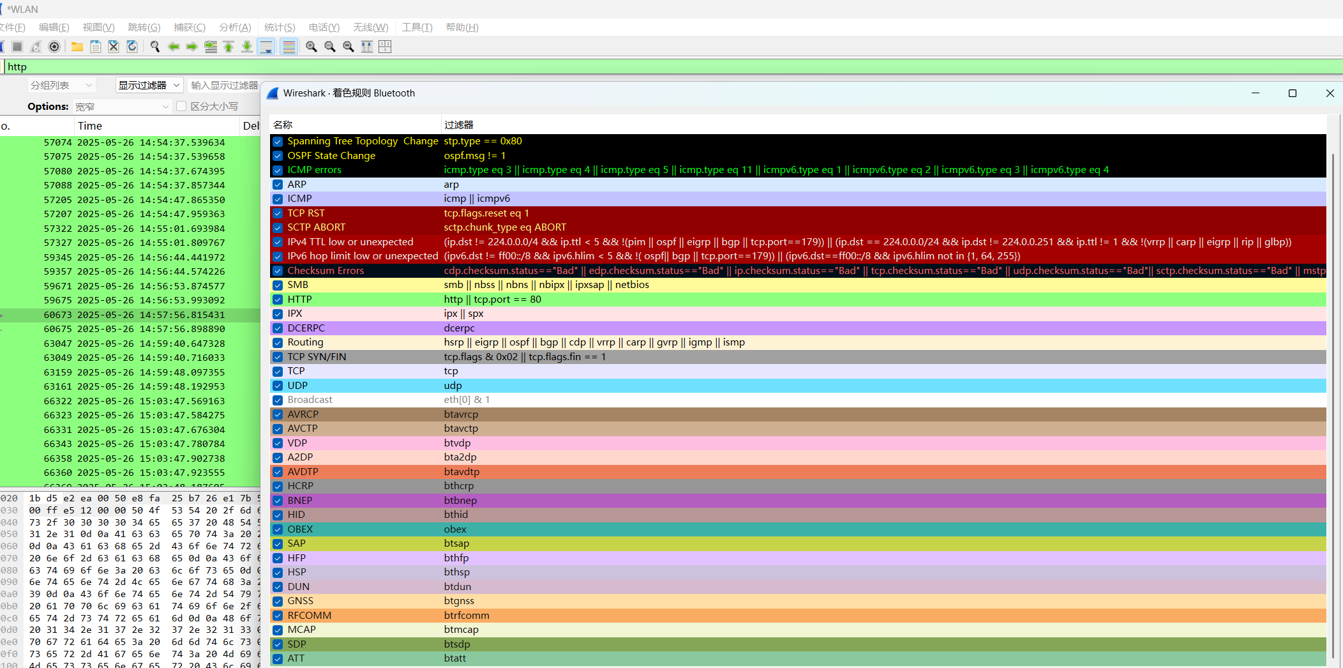Image resolution: width=1343 pixels, height=668 pixels.
Task: Open the 帮助(H) menu
Action: pyautogui.click(x=462, y=27)
